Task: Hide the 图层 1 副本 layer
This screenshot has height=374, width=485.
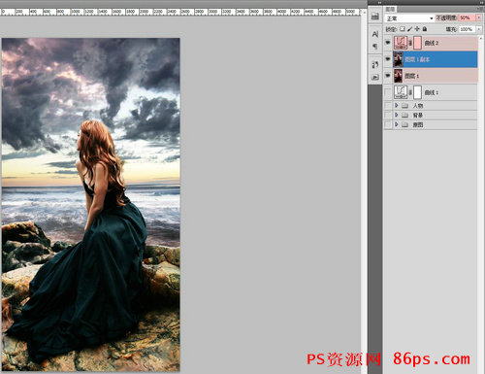Action: tap(388, 59)
